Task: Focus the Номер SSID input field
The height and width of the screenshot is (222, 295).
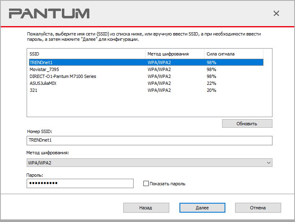Action: pyautogui.click(x=150, y=140)
